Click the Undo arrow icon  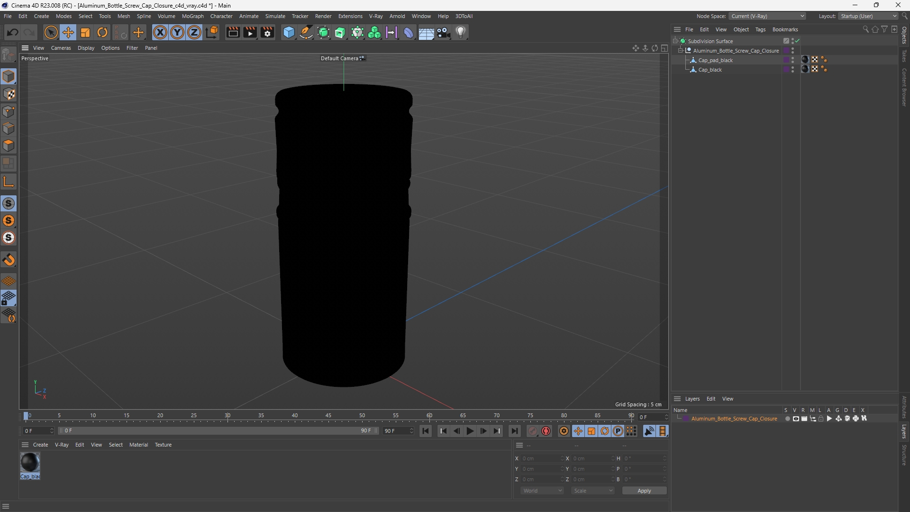click(x=13, y=32)
